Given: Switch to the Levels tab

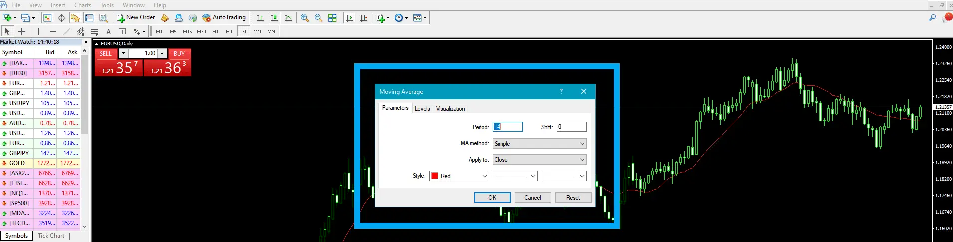Looking at the screenshot, I should pyautogui.click(x=422, y=109).
